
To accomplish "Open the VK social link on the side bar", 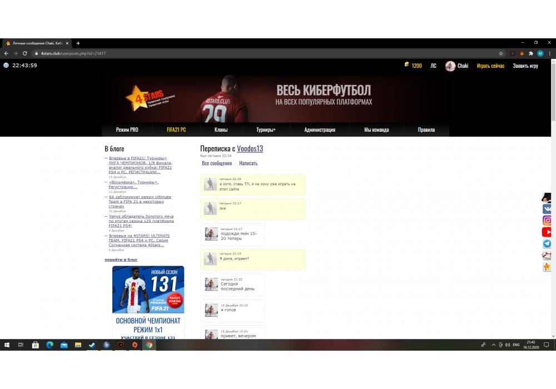I will (547, 209).
